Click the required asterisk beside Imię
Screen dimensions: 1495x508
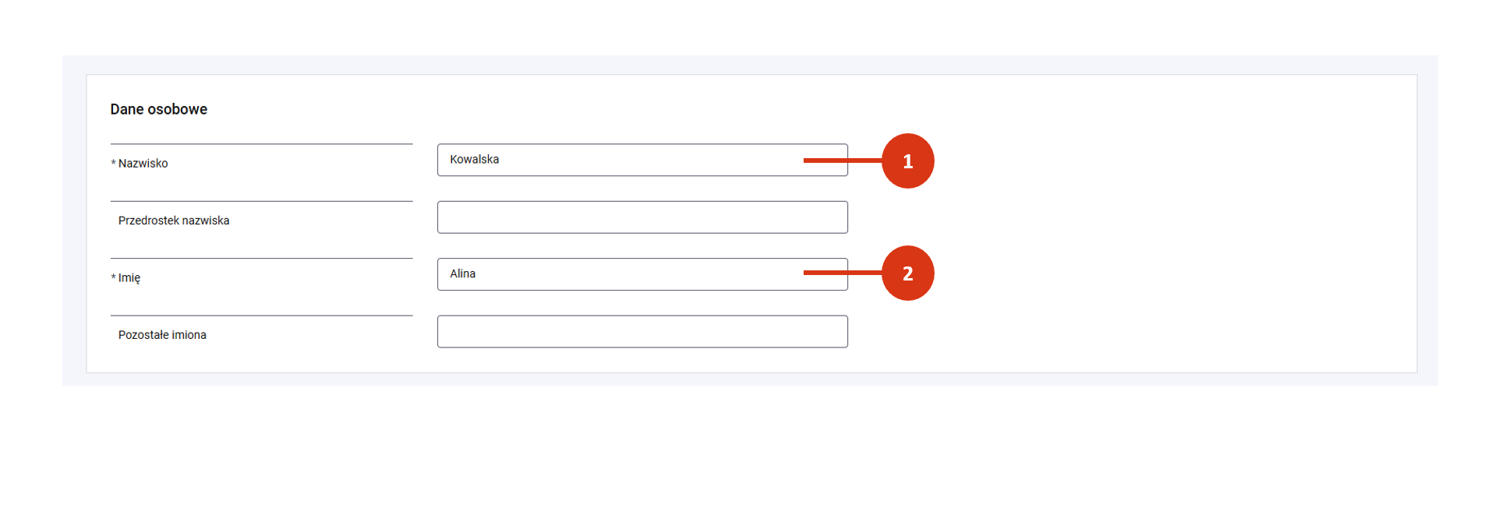point(113,278)
